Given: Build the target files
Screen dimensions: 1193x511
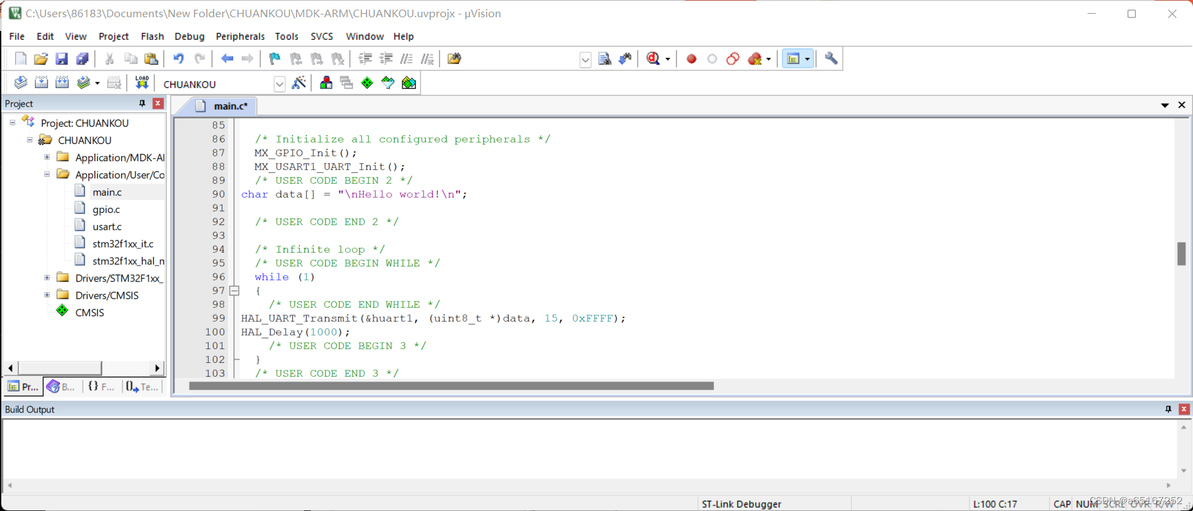Looking at the screenshot, I should point(41,83).
